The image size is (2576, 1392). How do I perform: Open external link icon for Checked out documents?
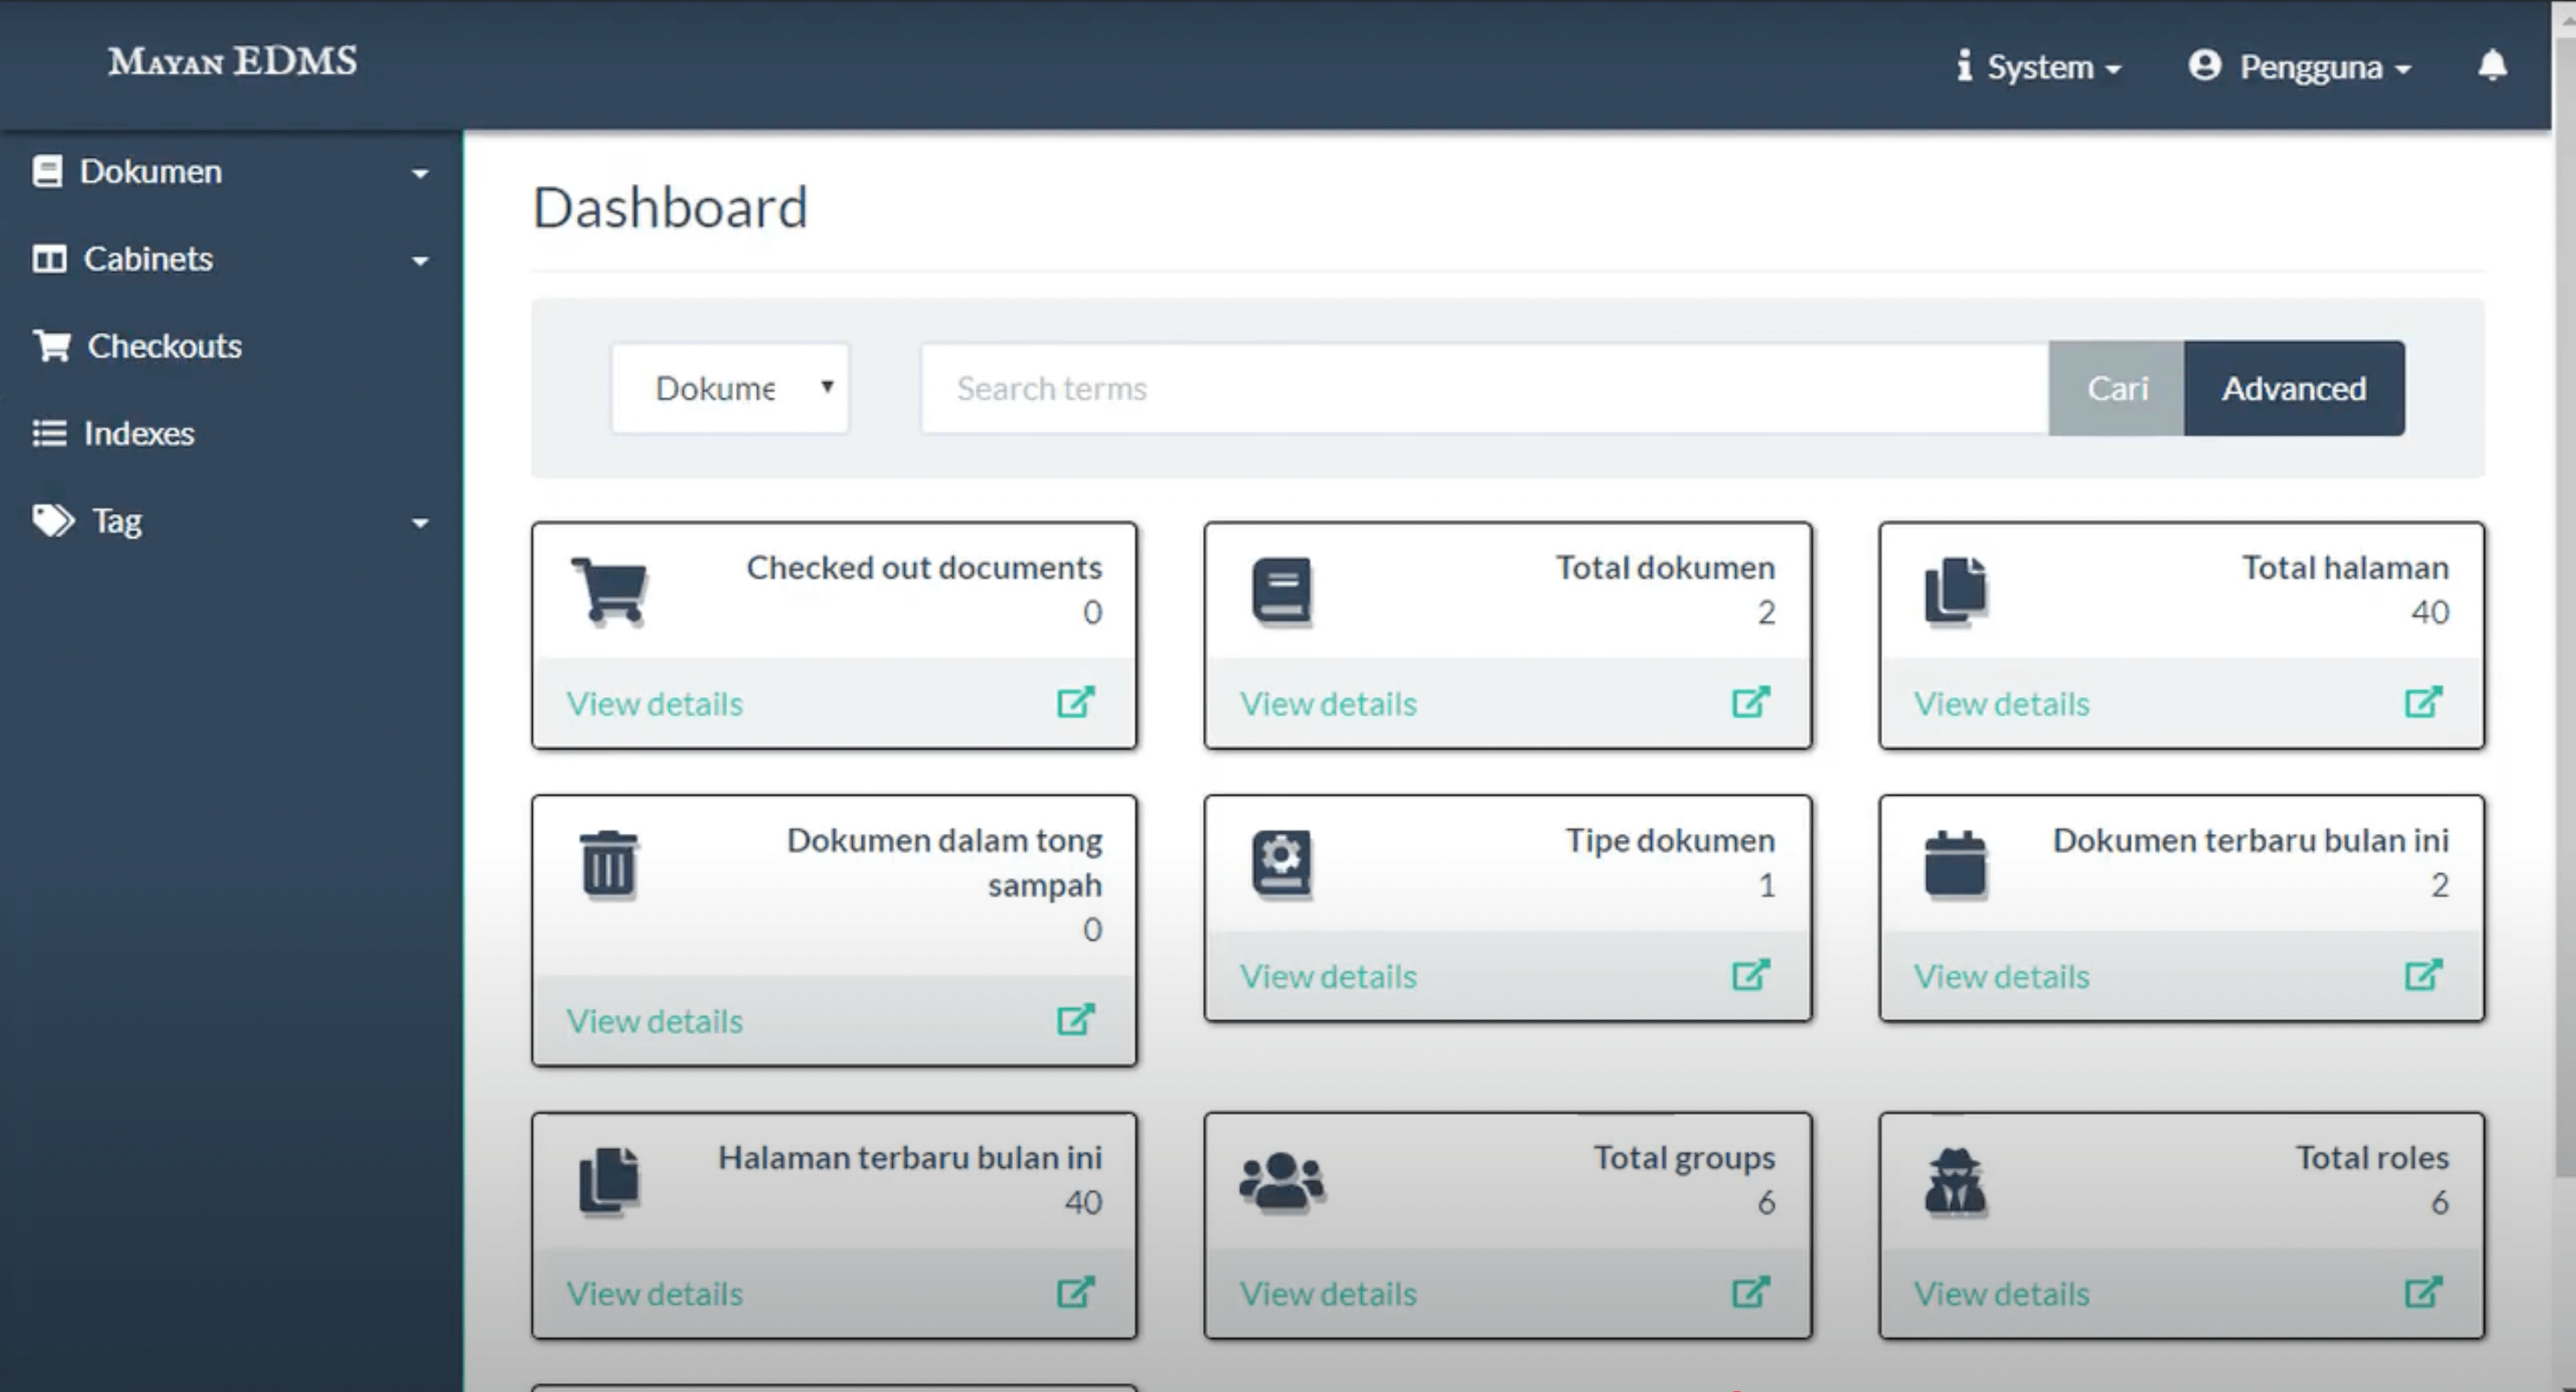click(1076, 702)
